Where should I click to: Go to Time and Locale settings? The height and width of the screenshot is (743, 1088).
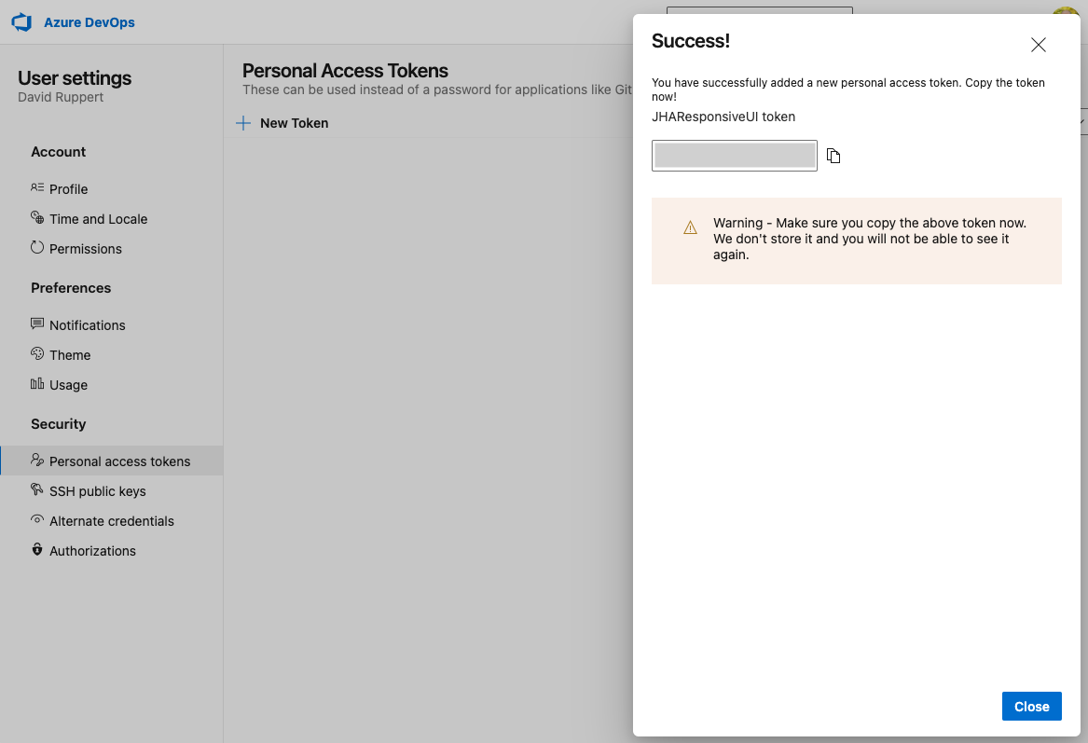click(98, 219)
